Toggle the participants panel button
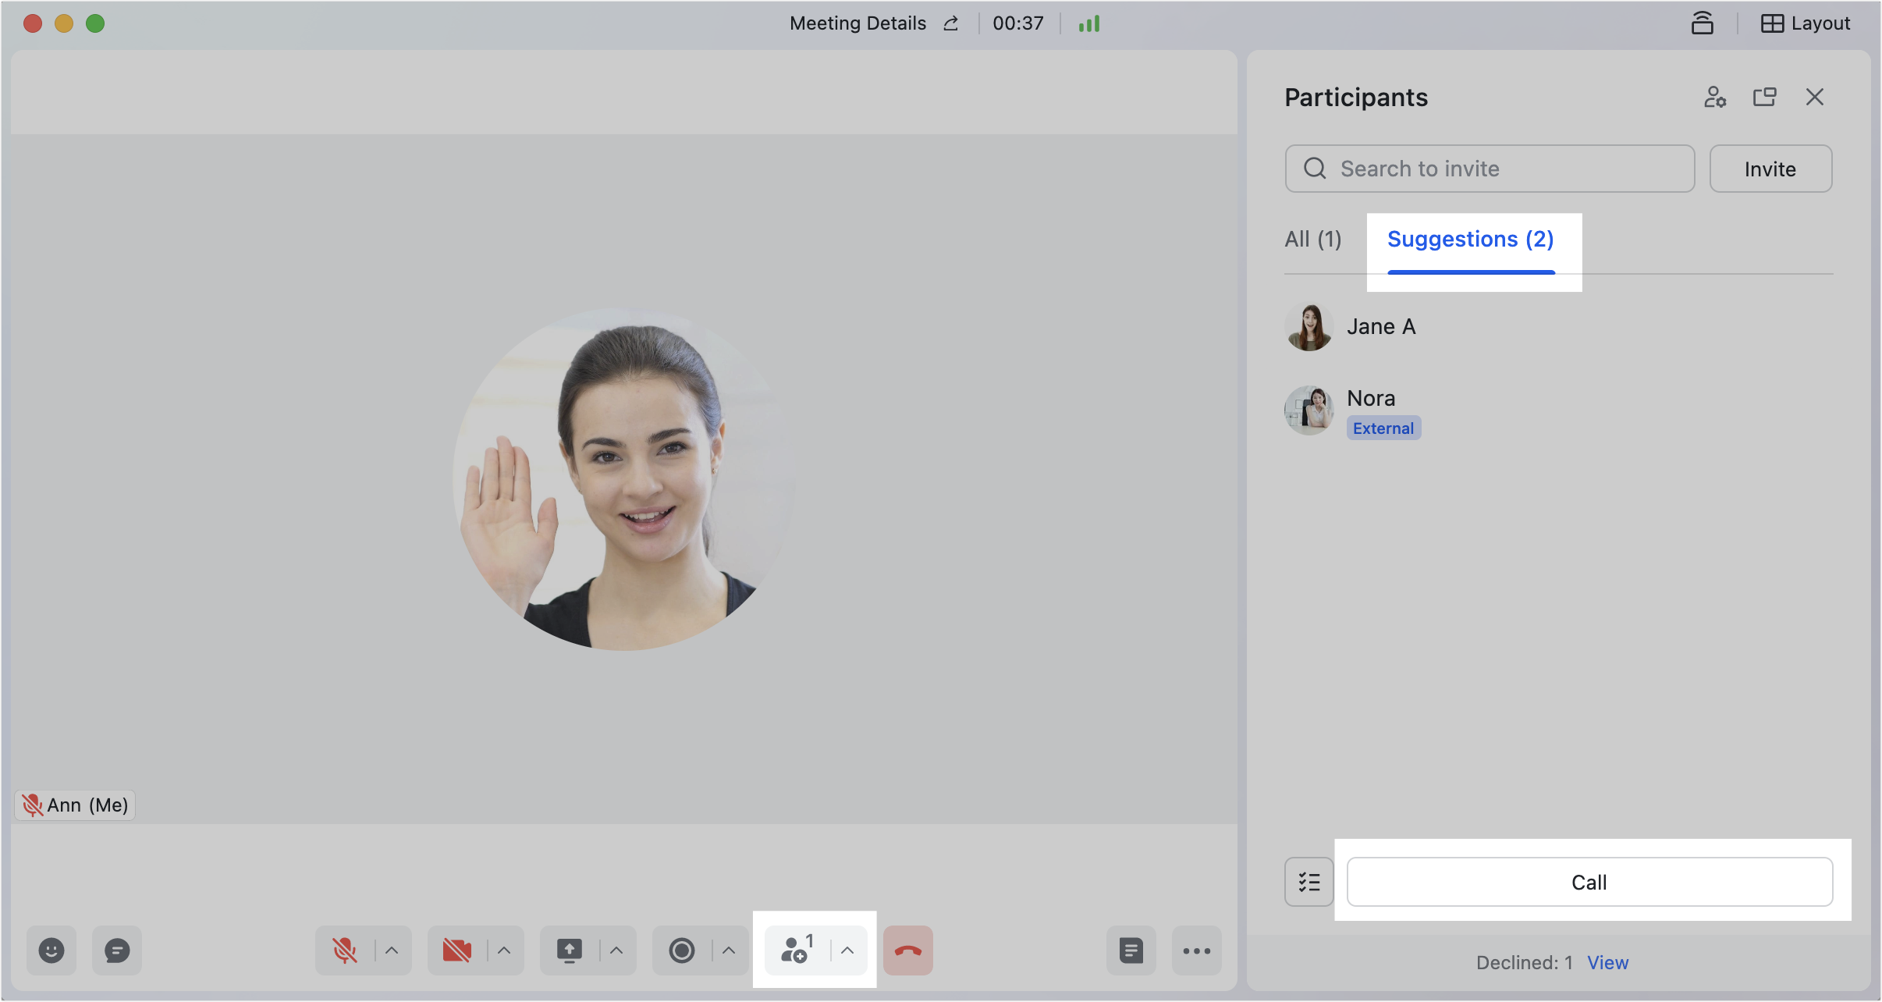This screenshot has width=1882, height=1002. click(x=797, y=949)
